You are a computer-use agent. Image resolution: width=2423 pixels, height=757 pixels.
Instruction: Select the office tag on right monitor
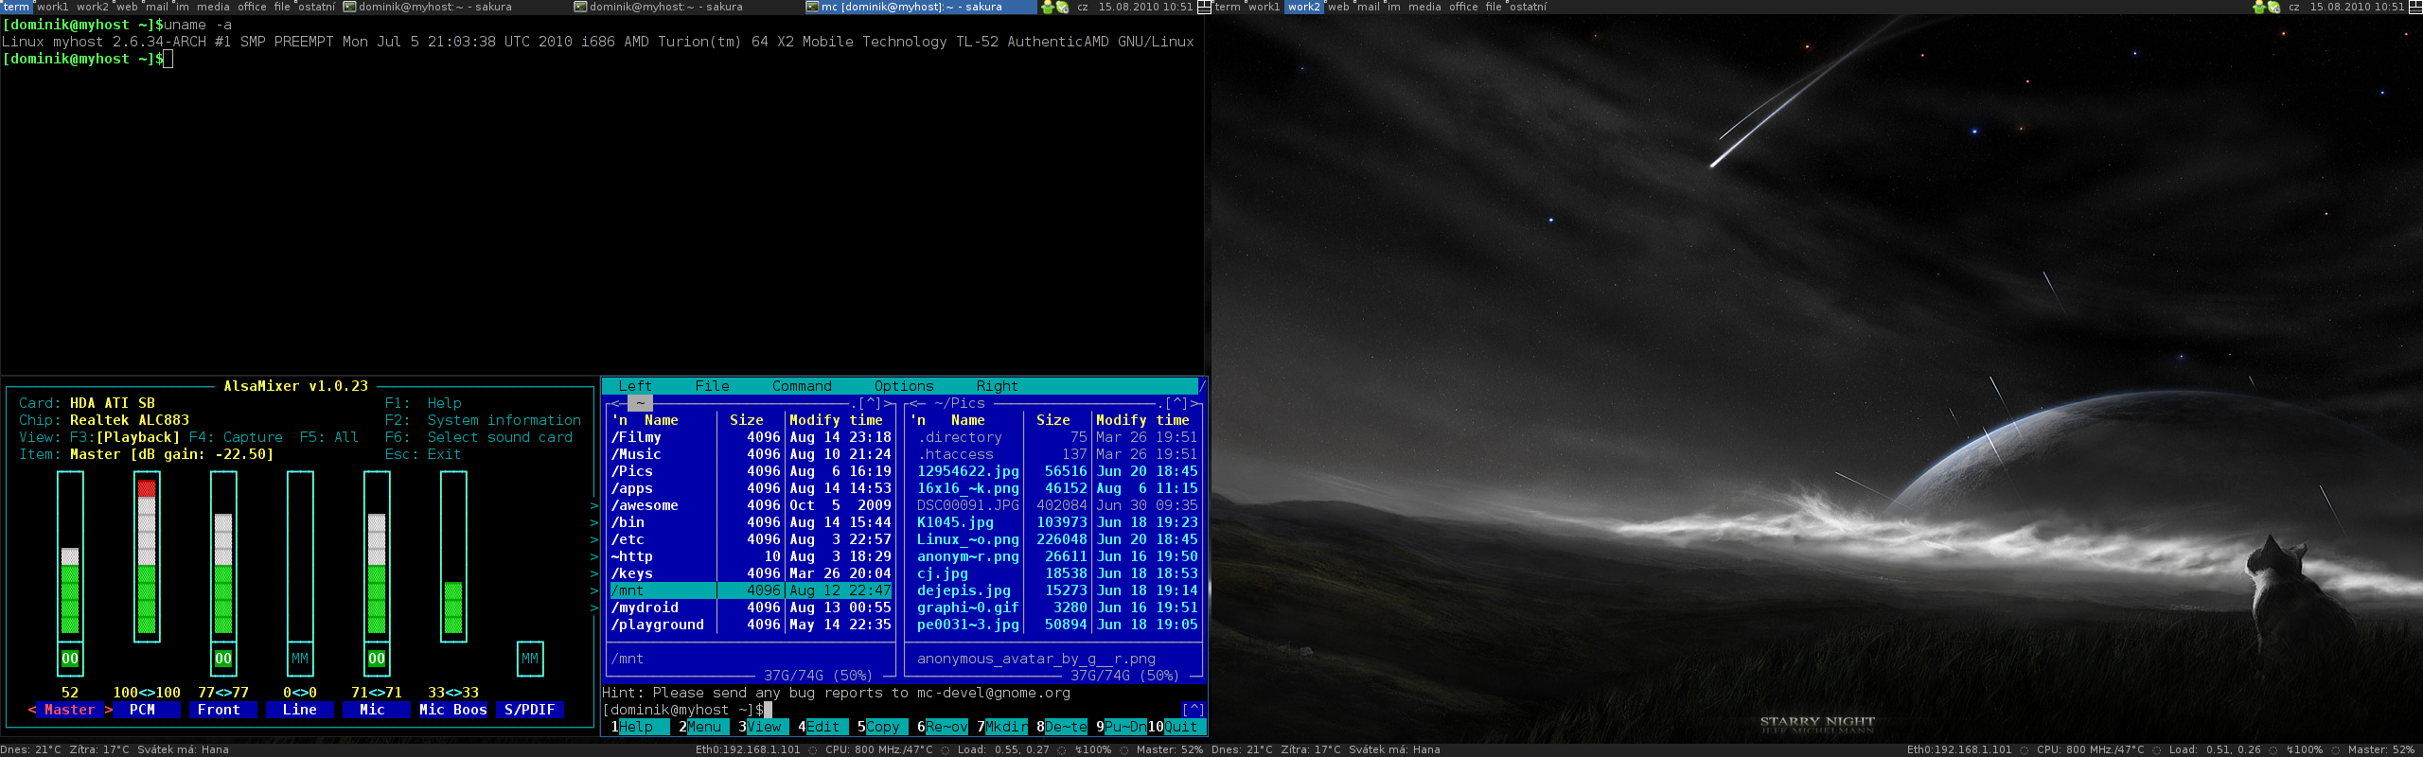(1463, 7)
